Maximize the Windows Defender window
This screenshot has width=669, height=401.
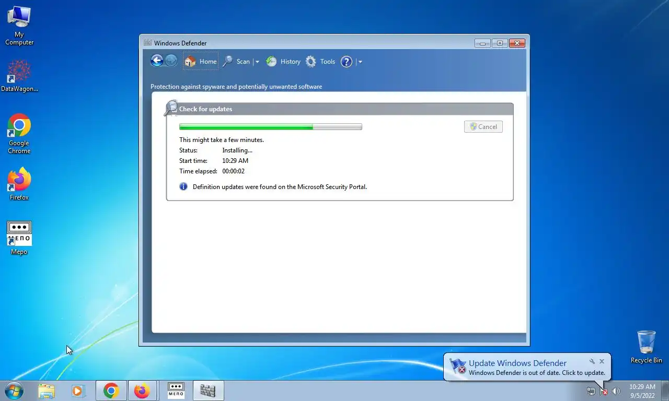(499, 43)
